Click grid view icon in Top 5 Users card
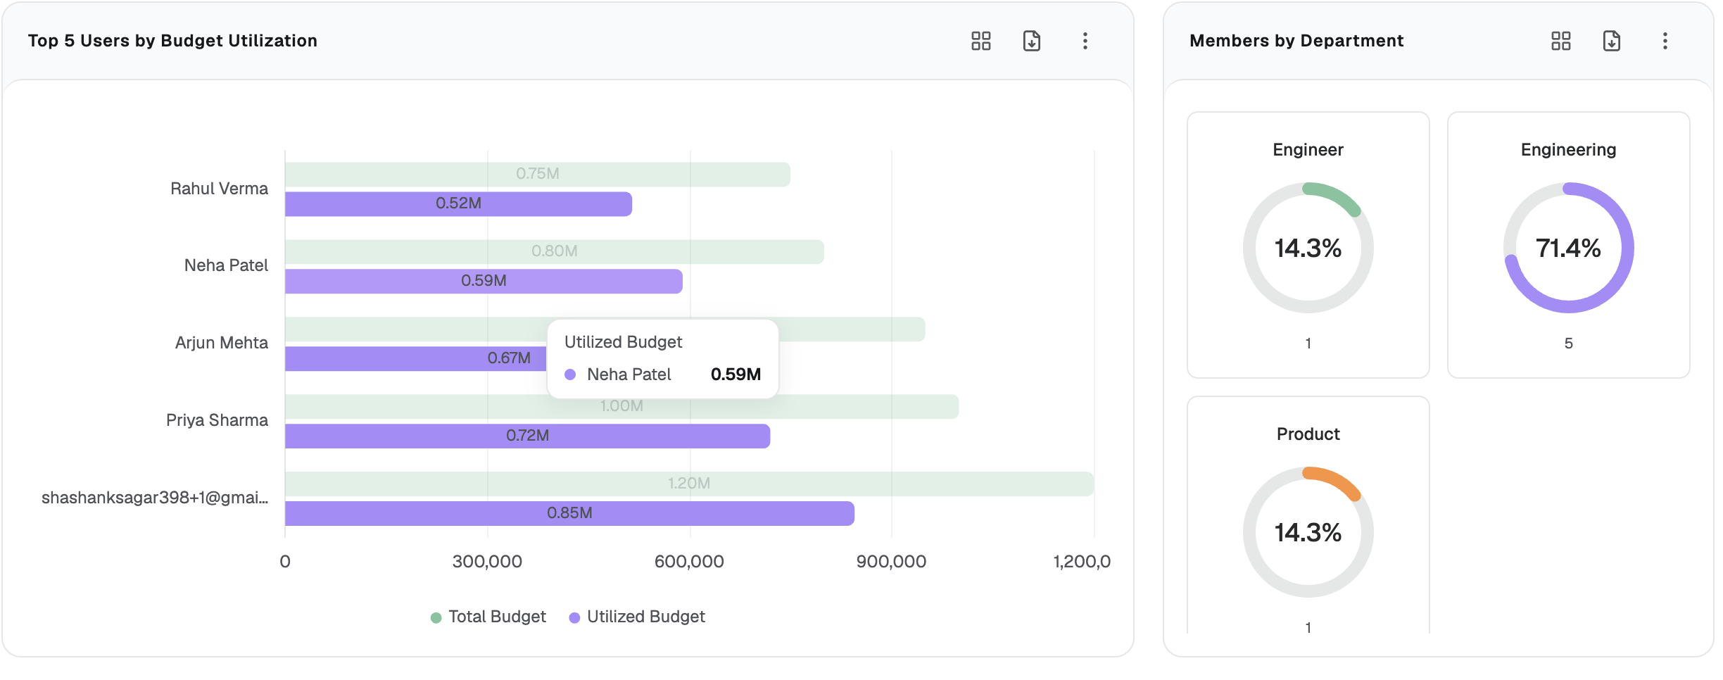This screenshot has height=680, width=1723. click(x=980, y=41)
